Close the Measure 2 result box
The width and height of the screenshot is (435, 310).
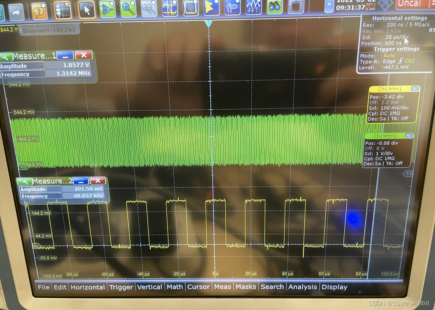click(x=98, y=181)
